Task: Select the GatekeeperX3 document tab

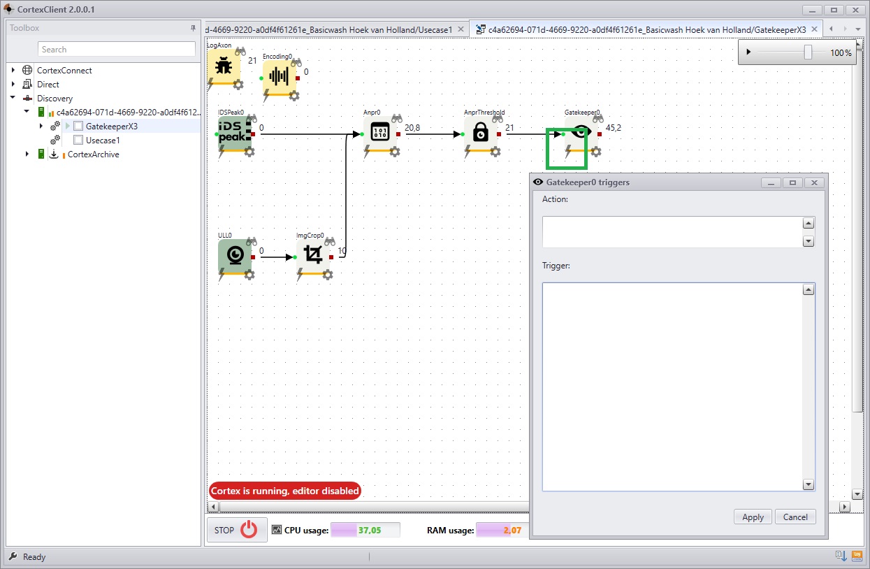Action: coord(645,29)
